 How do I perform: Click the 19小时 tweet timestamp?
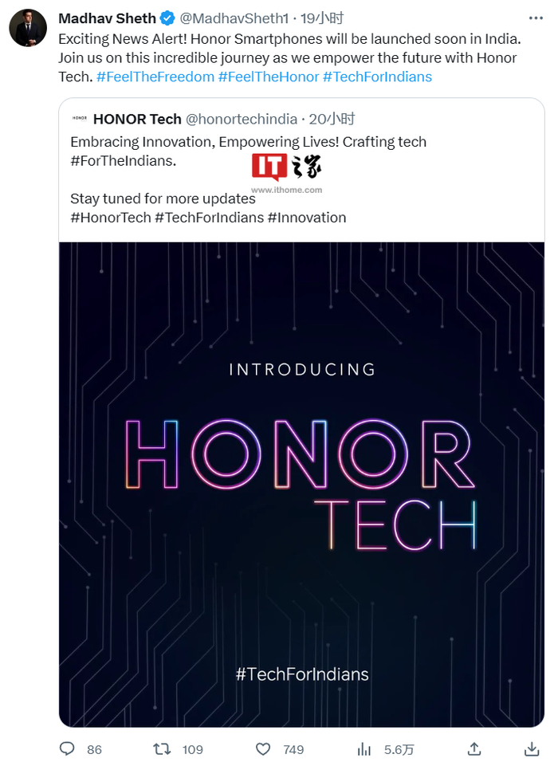coord(322,18)
